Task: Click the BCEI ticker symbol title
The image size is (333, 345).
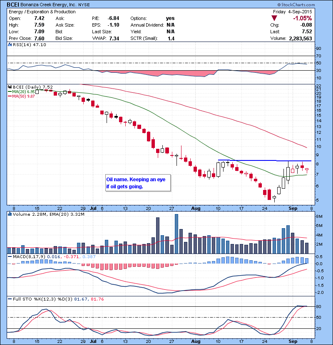Action: pyautogui.click(x=12, y=5)
